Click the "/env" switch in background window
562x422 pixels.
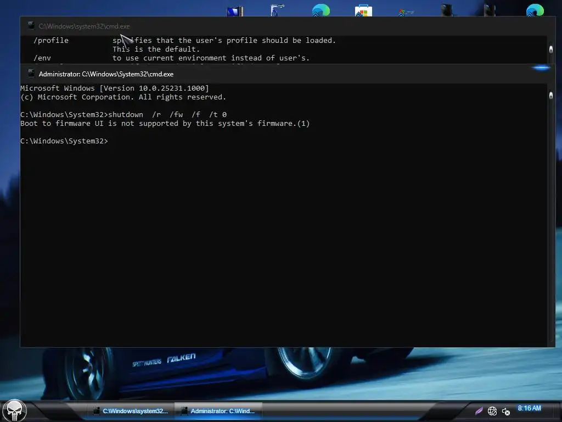click(42, 58)
